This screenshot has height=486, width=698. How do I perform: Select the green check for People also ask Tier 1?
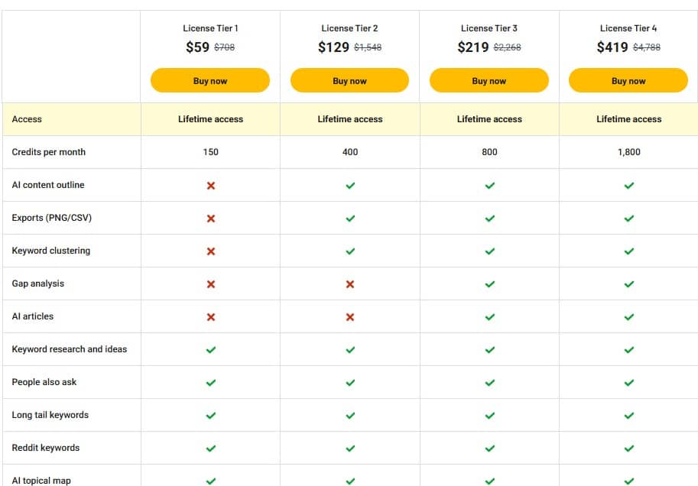tap(210, 382)
